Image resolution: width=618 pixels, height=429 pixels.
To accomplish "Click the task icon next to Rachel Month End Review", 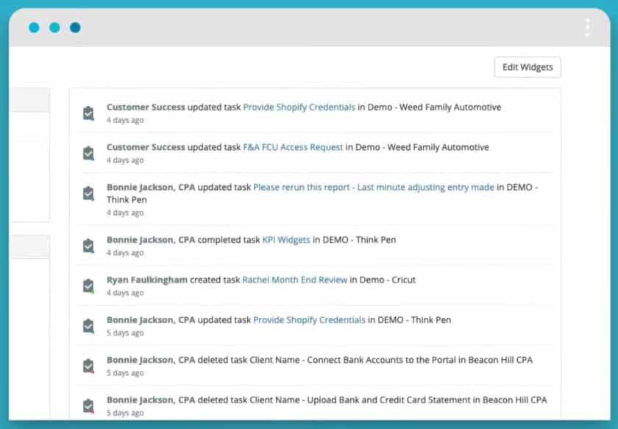I will [x=89, y=286].
